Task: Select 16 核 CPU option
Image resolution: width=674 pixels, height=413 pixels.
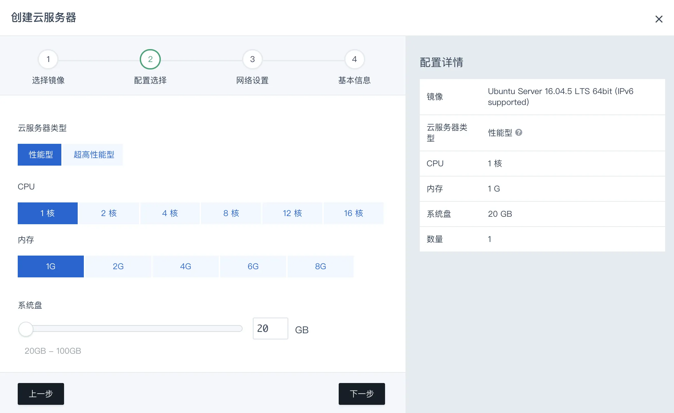Action: (353, 213)
